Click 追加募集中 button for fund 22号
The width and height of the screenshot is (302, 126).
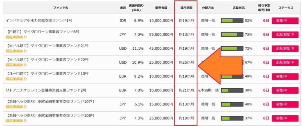[x=285, y=62]
